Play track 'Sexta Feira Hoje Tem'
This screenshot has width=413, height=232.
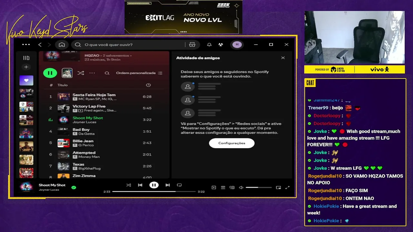[104, 97]
